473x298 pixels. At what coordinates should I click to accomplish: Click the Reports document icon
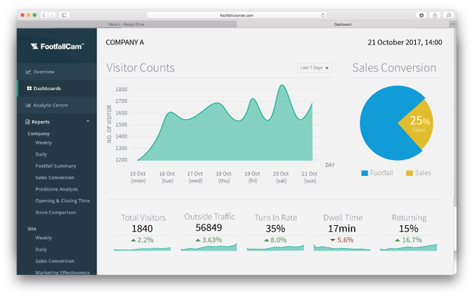click(28, 121)
